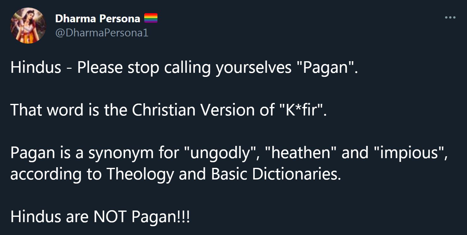Open Dharma Persona's profile avatar picture

coord(28,25)
